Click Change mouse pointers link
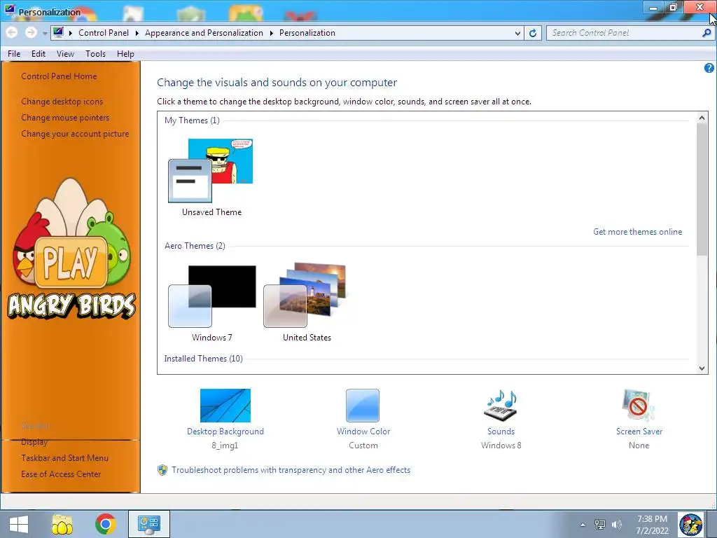Viewport: 717px width, 538px height. [x=65, y=118]
